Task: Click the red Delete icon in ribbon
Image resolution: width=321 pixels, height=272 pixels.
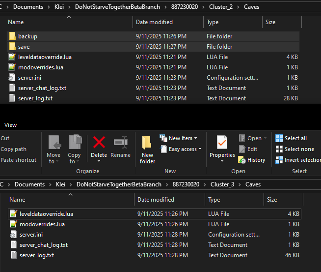Action: [99, 143]
